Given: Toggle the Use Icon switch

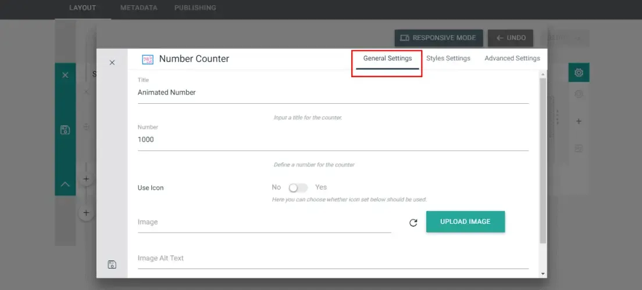Looking at the screenshot, I should [298, 187].
